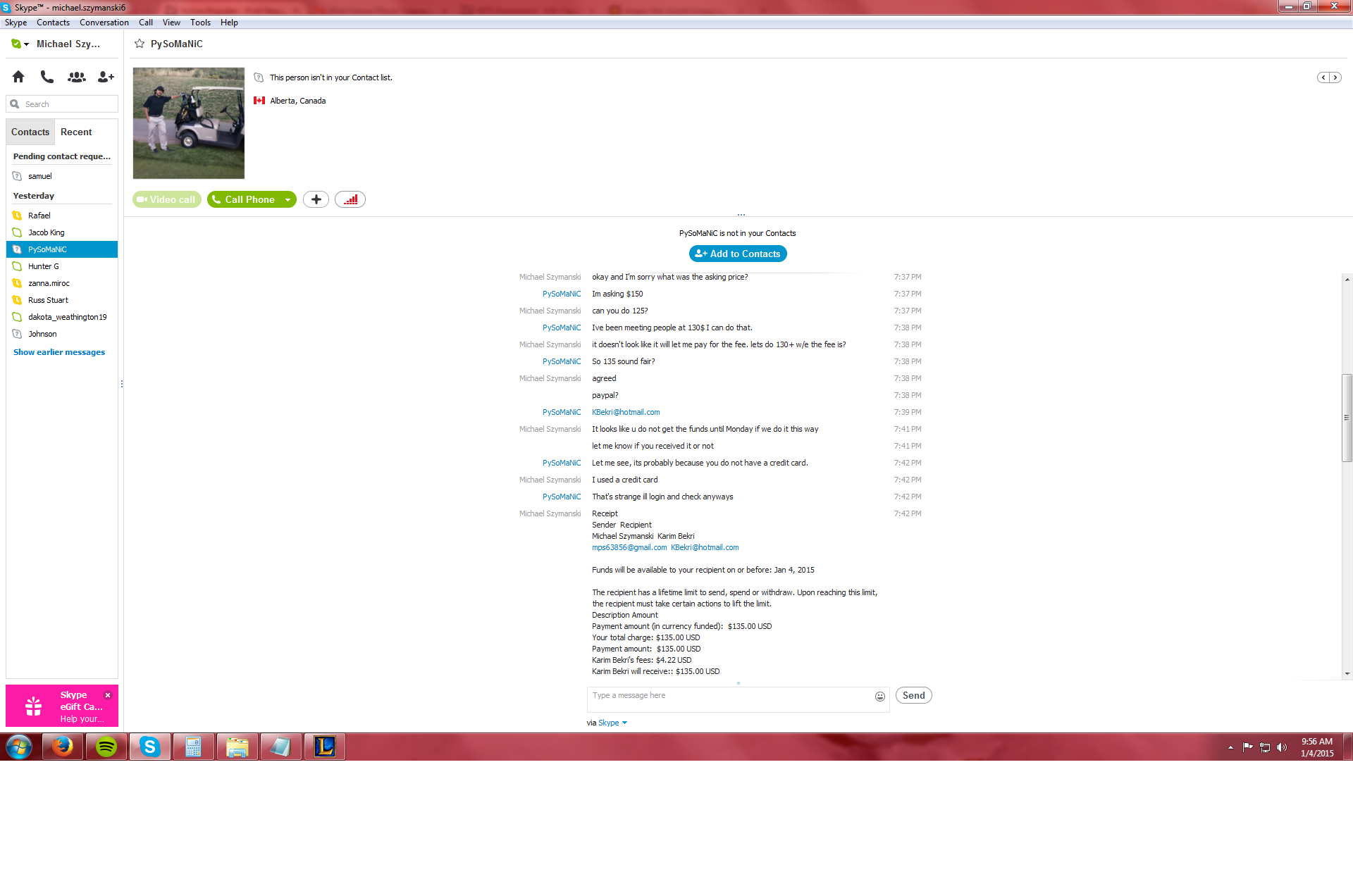Select PySoMaNiC in the recent list
1353x879 pixels.
(x=62, y=249)
